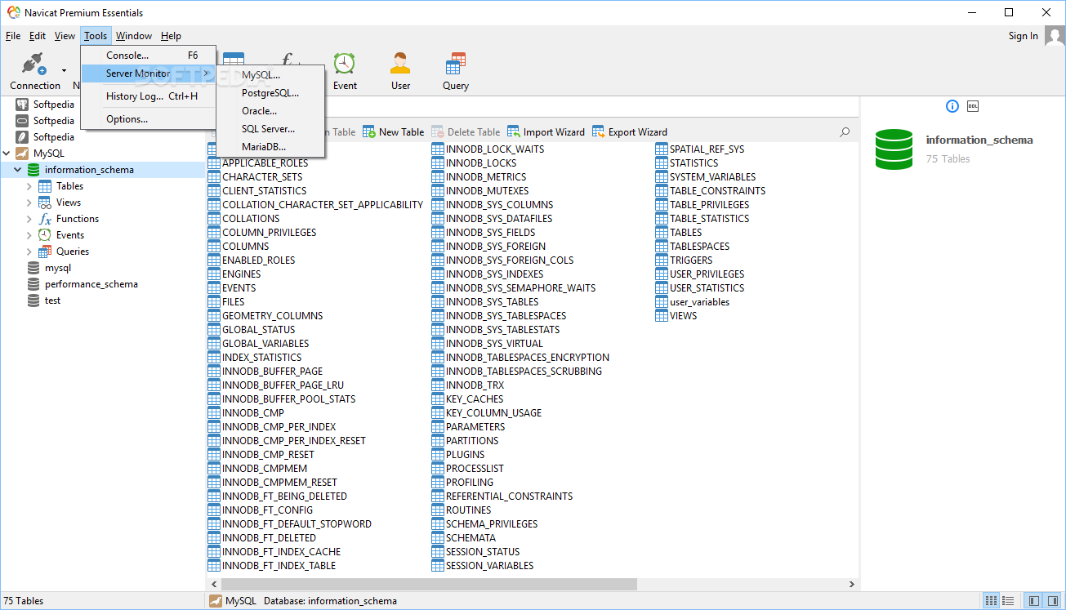
Task: Expand the Tables tree node
Action: point(29,186)
